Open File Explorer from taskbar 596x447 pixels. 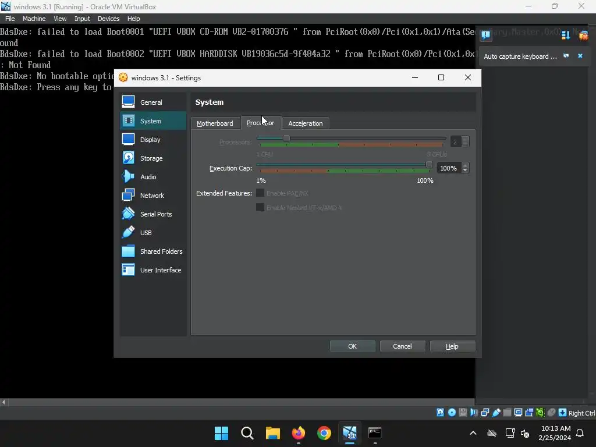tap(272, 433)
